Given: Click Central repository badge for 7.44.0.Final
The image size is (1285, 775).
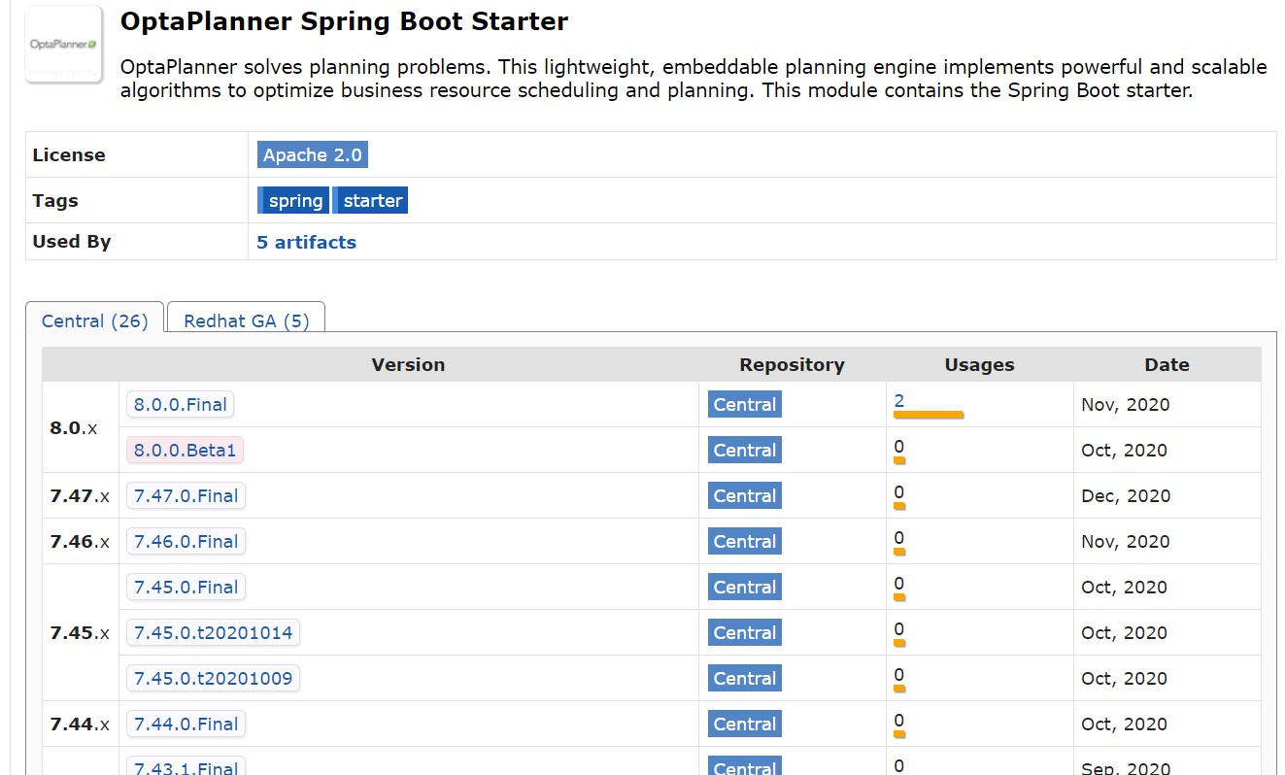Looking at the screenshot, I should 745,724.
